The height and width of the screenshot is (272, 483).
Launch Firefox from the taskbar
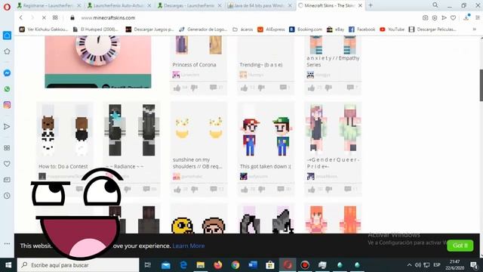point(218,265)
